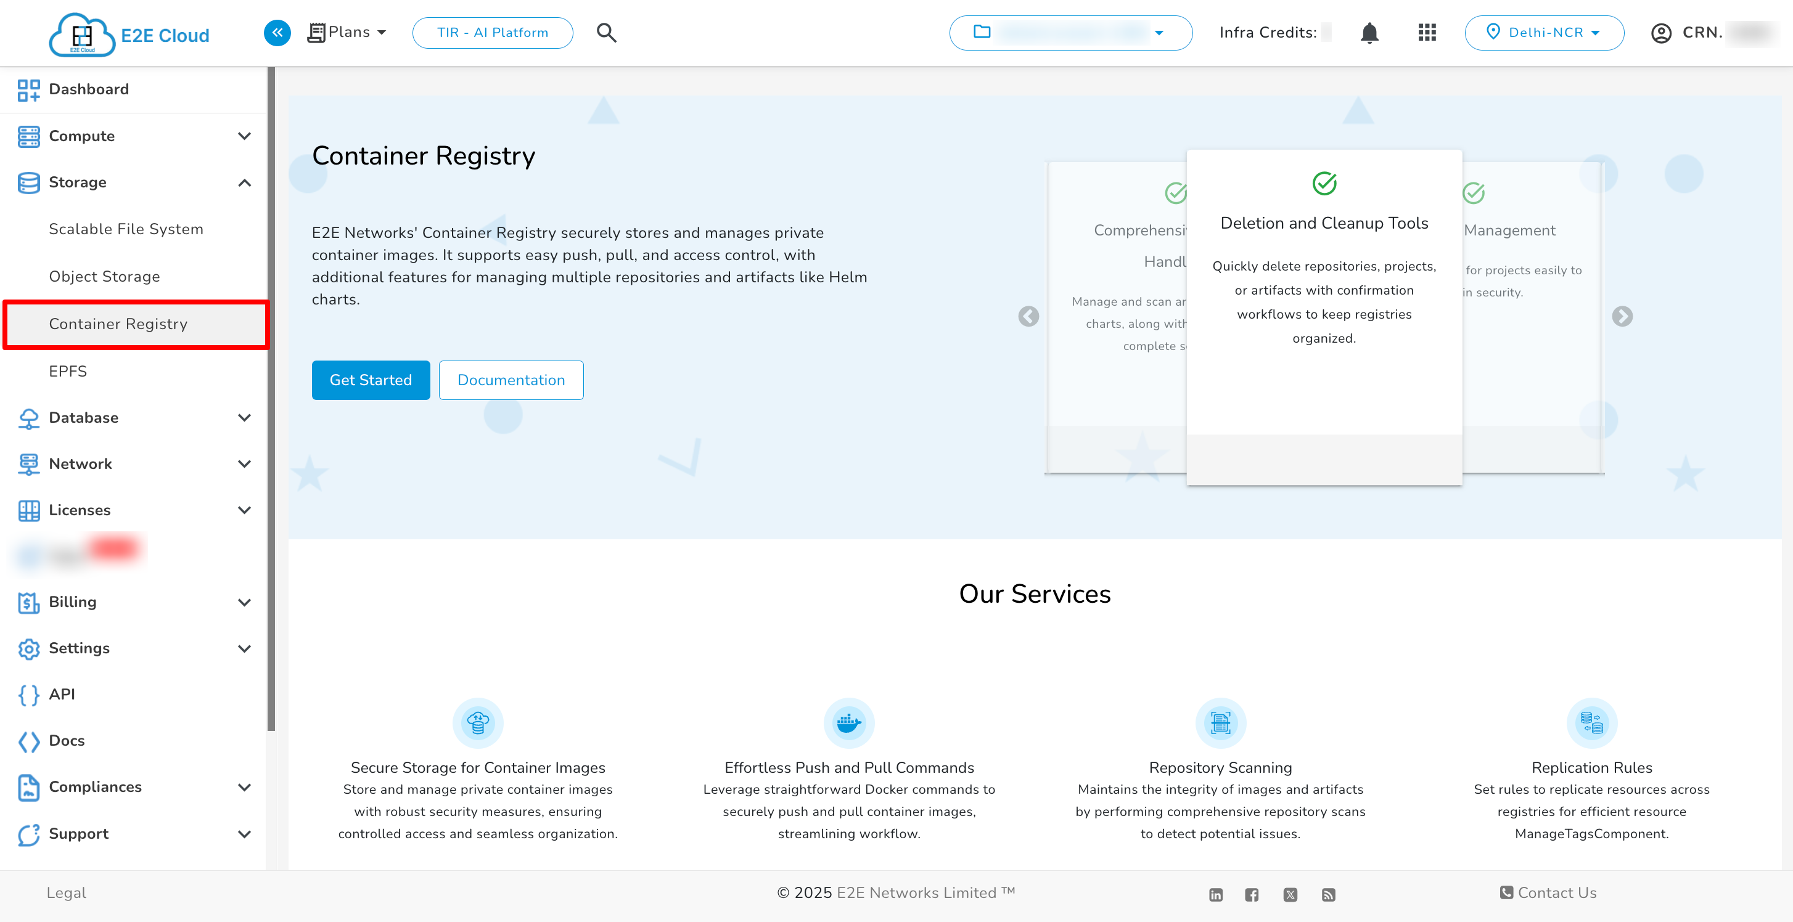Open the API section in sidebar
This screenshot has width=1793, height=922.
[x=61, y=695]
